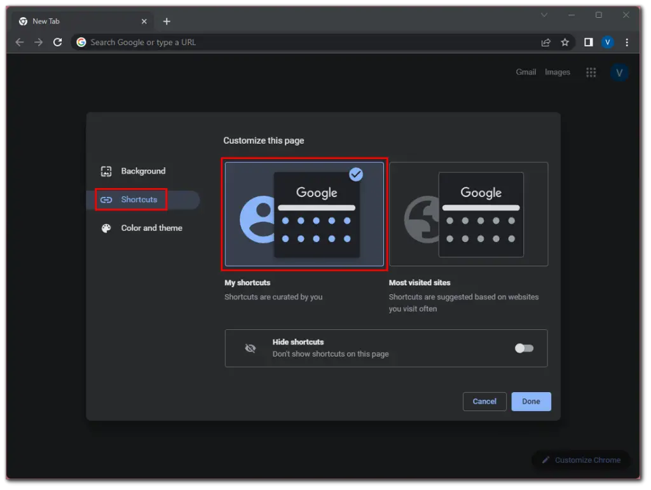Image resolution: width=651 pixels, height=490 pixels.
Task: Click the checkmark on My shortcuts card
Action: coord(356,174)
